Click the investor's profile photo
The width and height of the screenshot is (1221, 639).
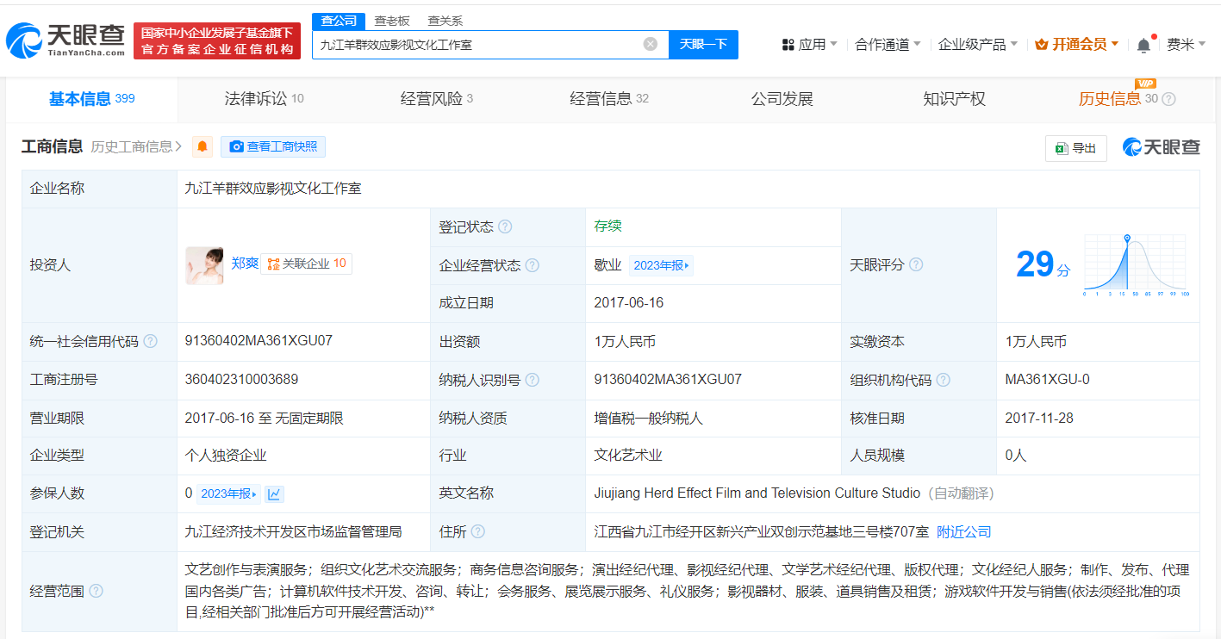pyautogui.click(x=204, y=265)
